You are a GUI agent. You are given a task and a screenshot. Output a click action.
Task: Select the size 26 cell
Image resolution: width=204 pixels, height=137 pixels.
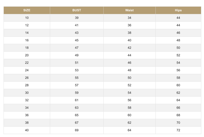click(27, 78)
